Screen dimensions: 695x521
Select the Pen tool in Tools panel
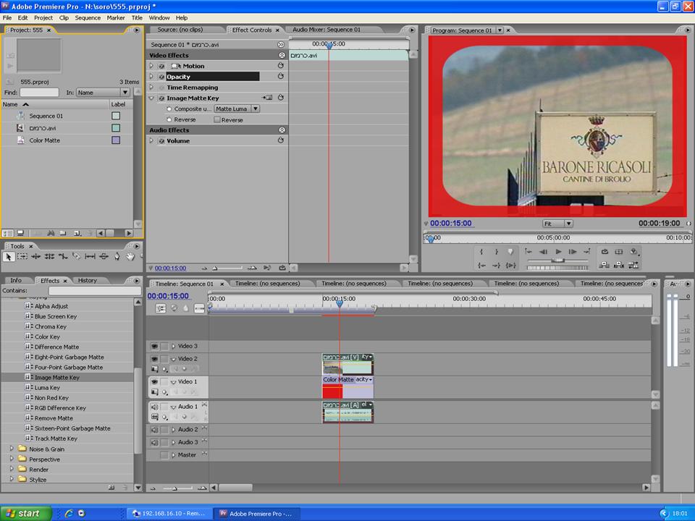click(117, 256)
